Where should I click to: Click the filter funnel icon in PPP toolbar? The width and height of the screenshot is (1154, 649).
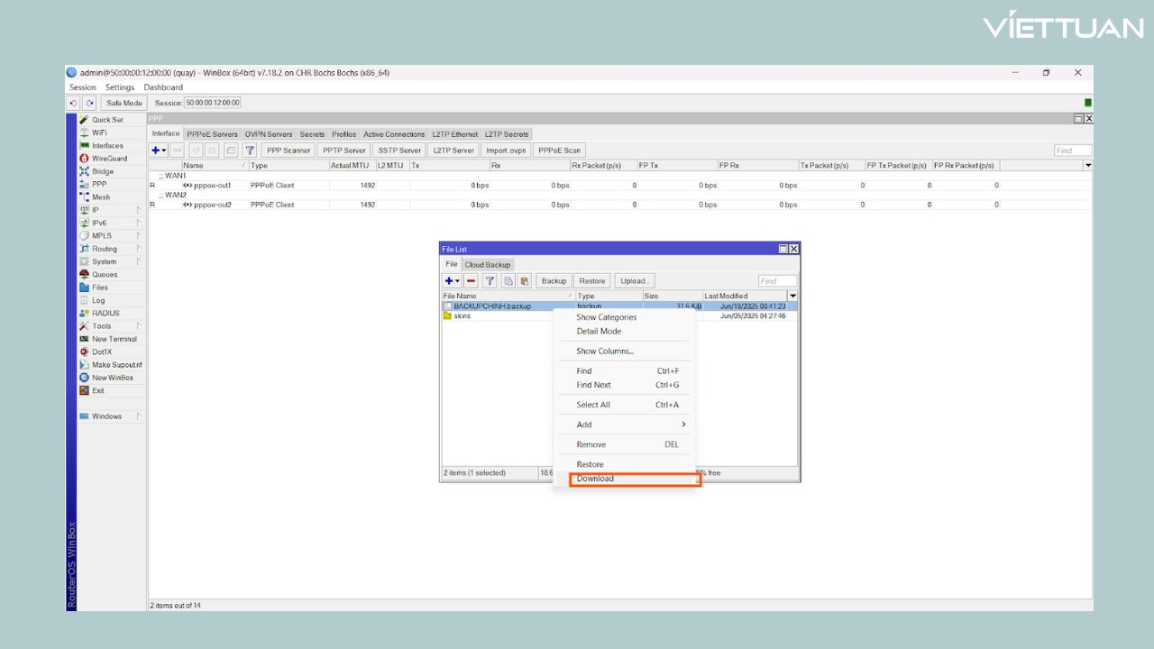[x=250, y=151]
